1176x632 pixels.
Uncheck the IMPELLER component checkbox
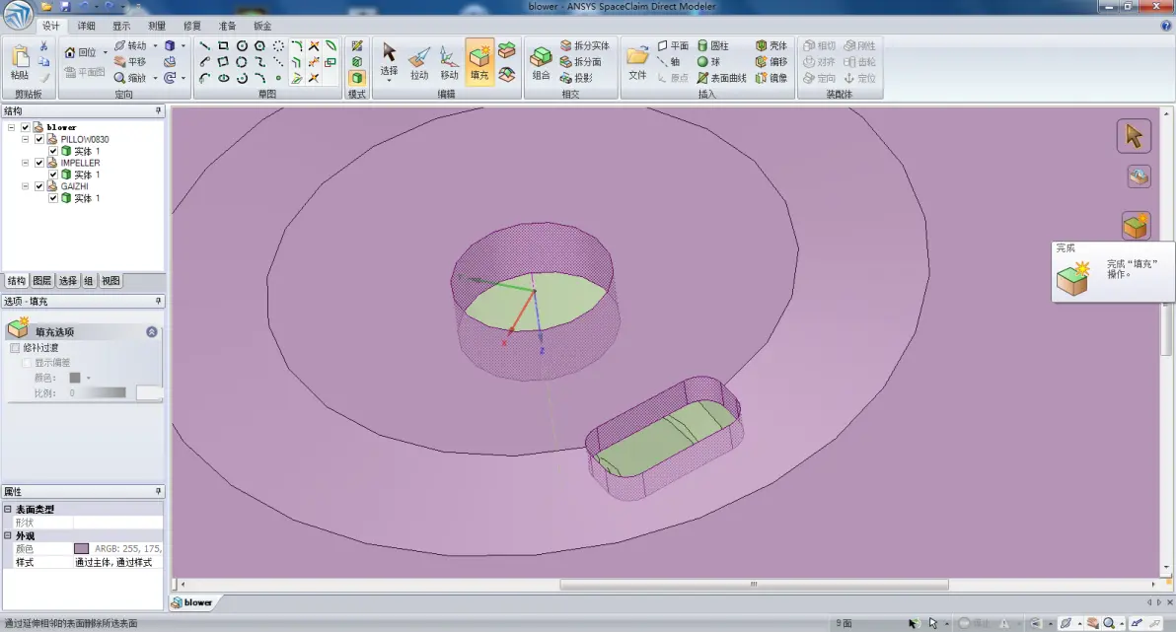click(39, 163)
